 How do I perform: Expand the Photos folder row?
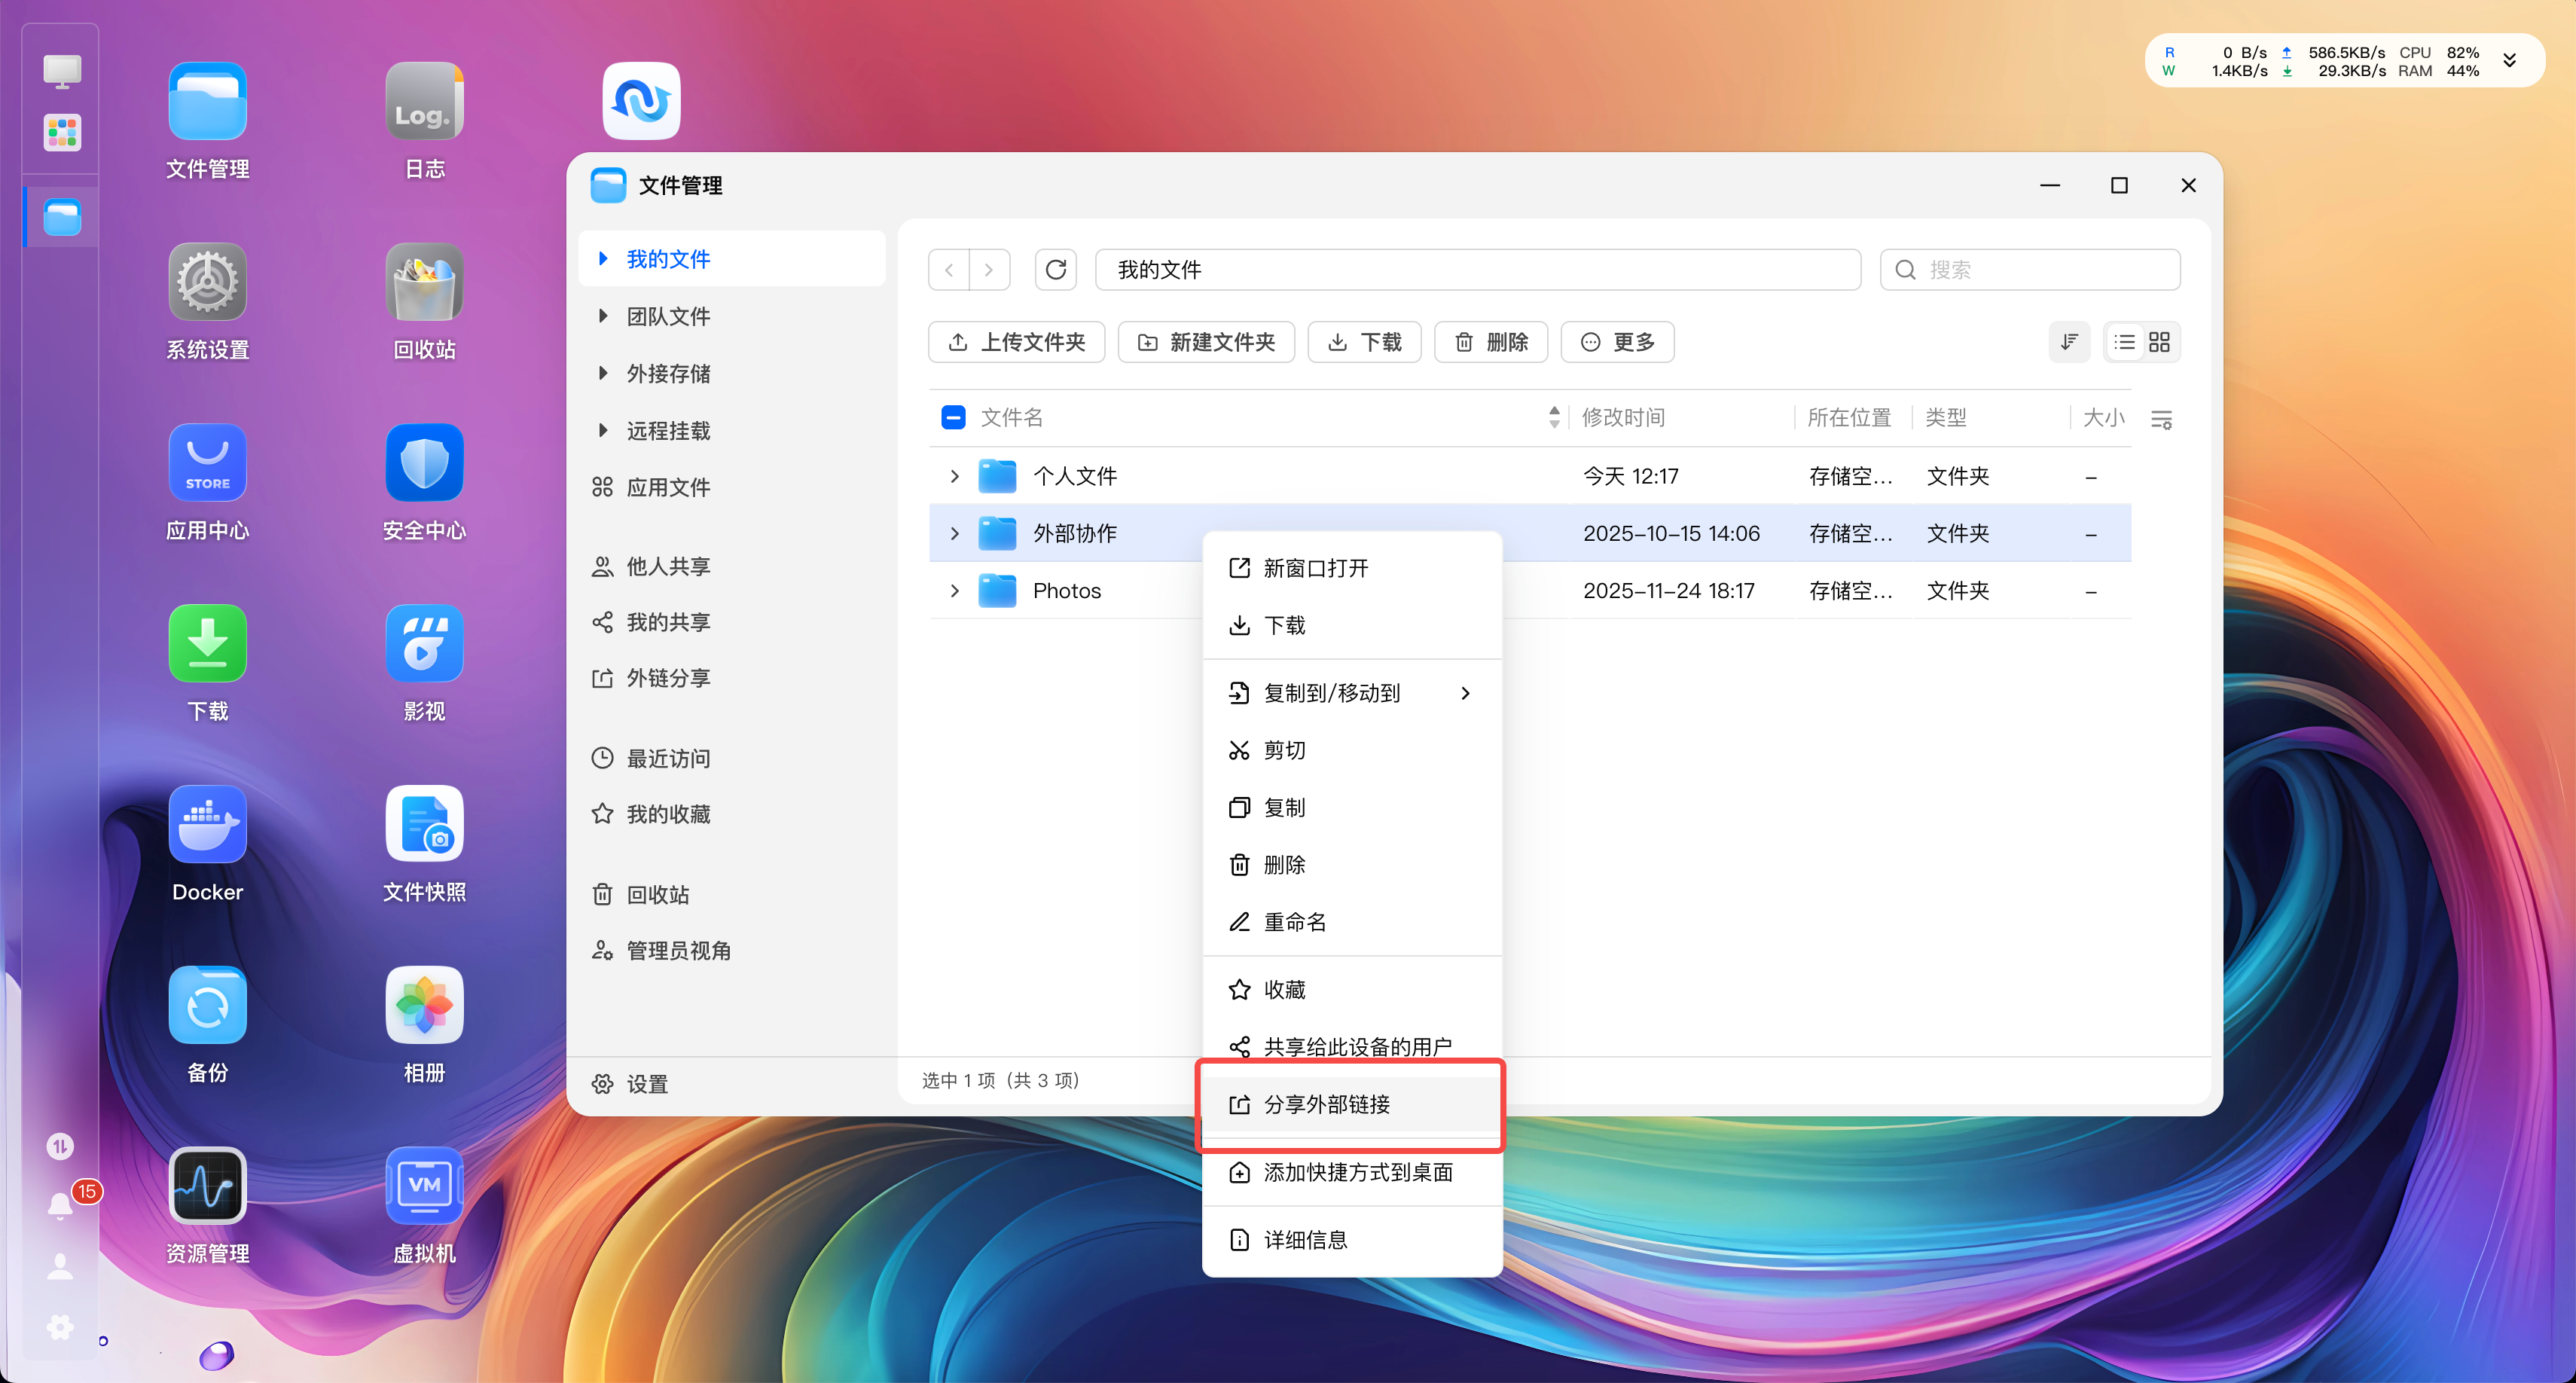954,591
